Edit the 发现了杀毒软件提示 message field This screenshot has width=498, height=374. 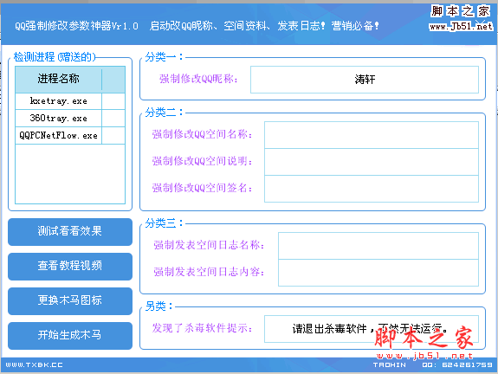tap(372, 329)
